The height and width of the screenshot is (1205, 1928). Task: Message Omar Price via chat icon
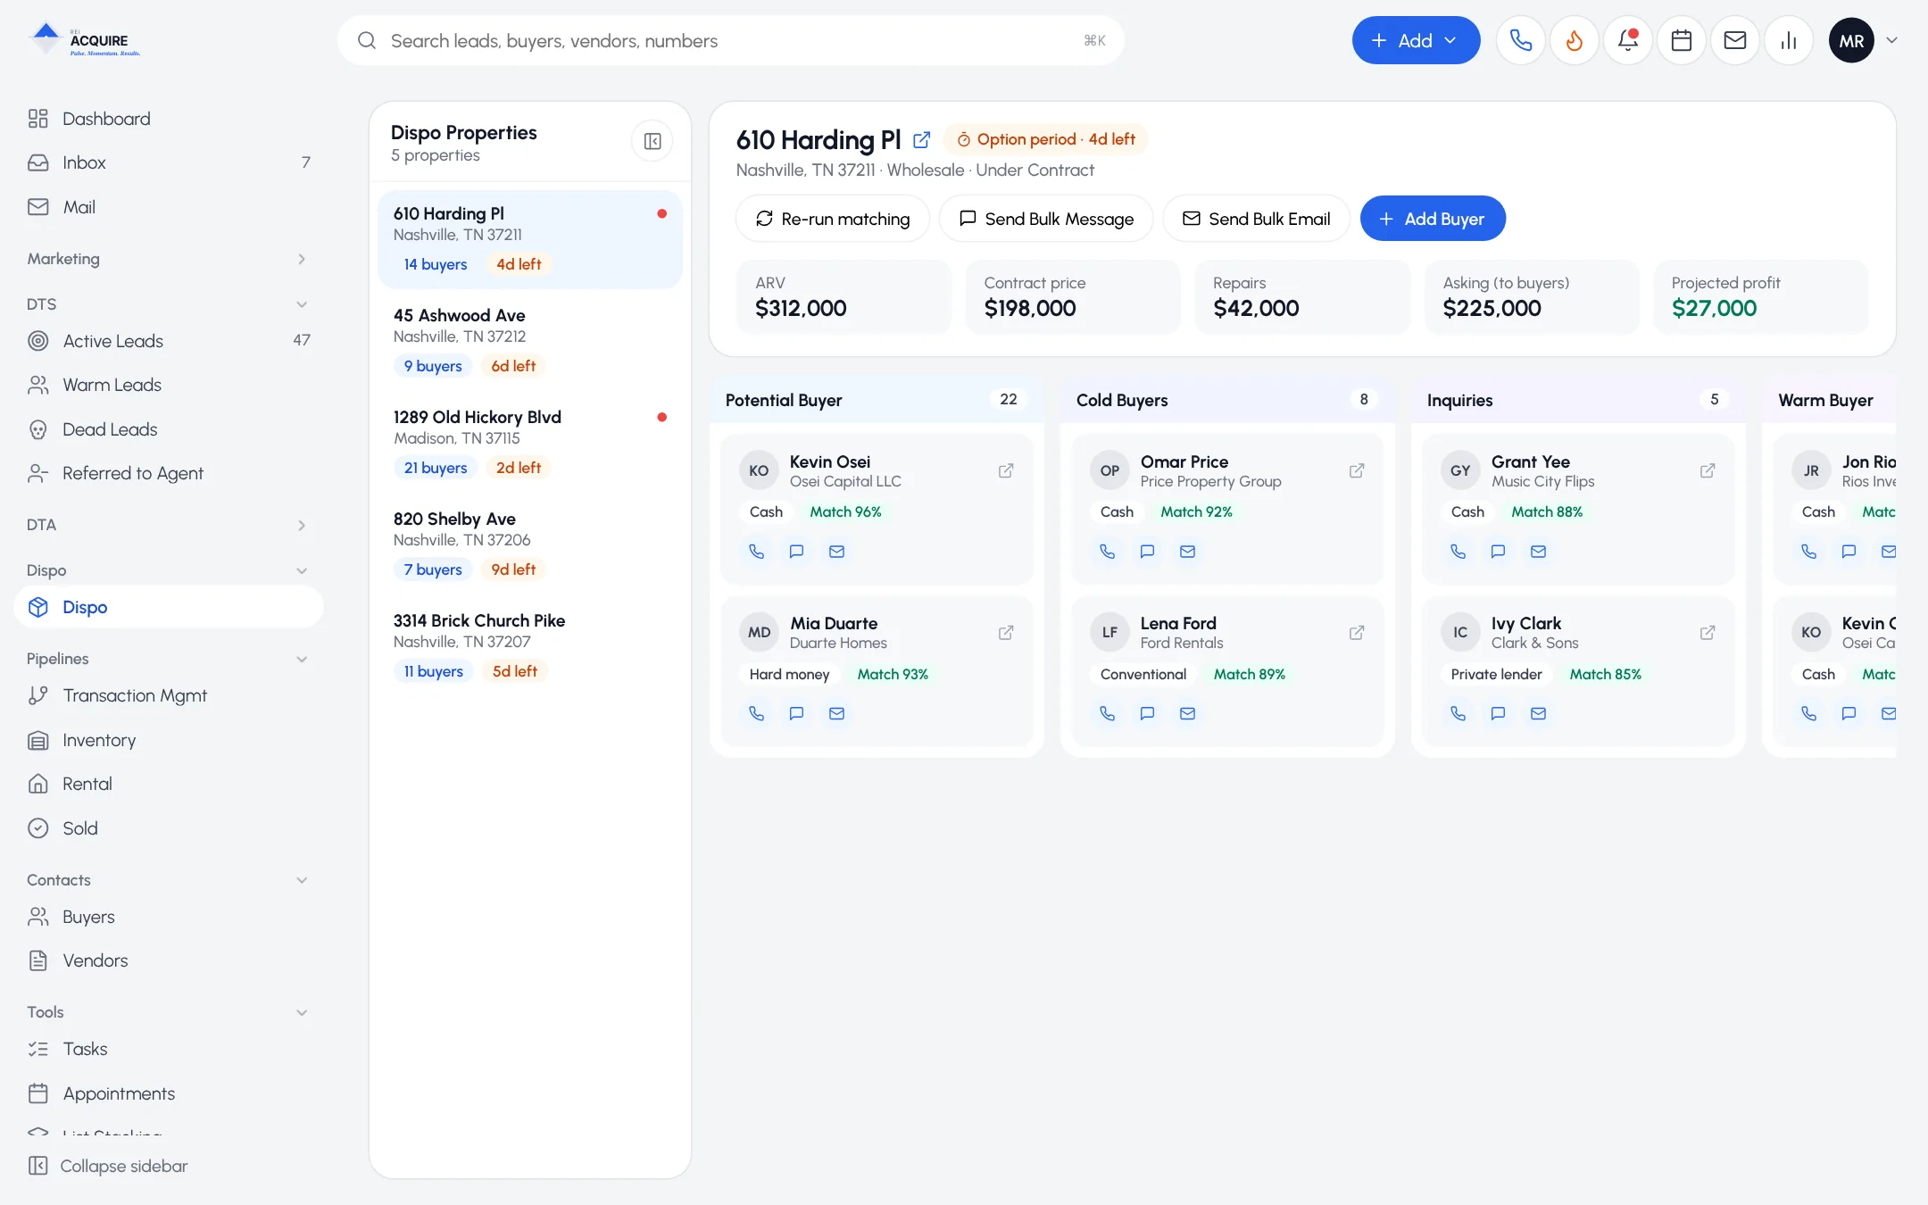click(x=1147, y=552)
